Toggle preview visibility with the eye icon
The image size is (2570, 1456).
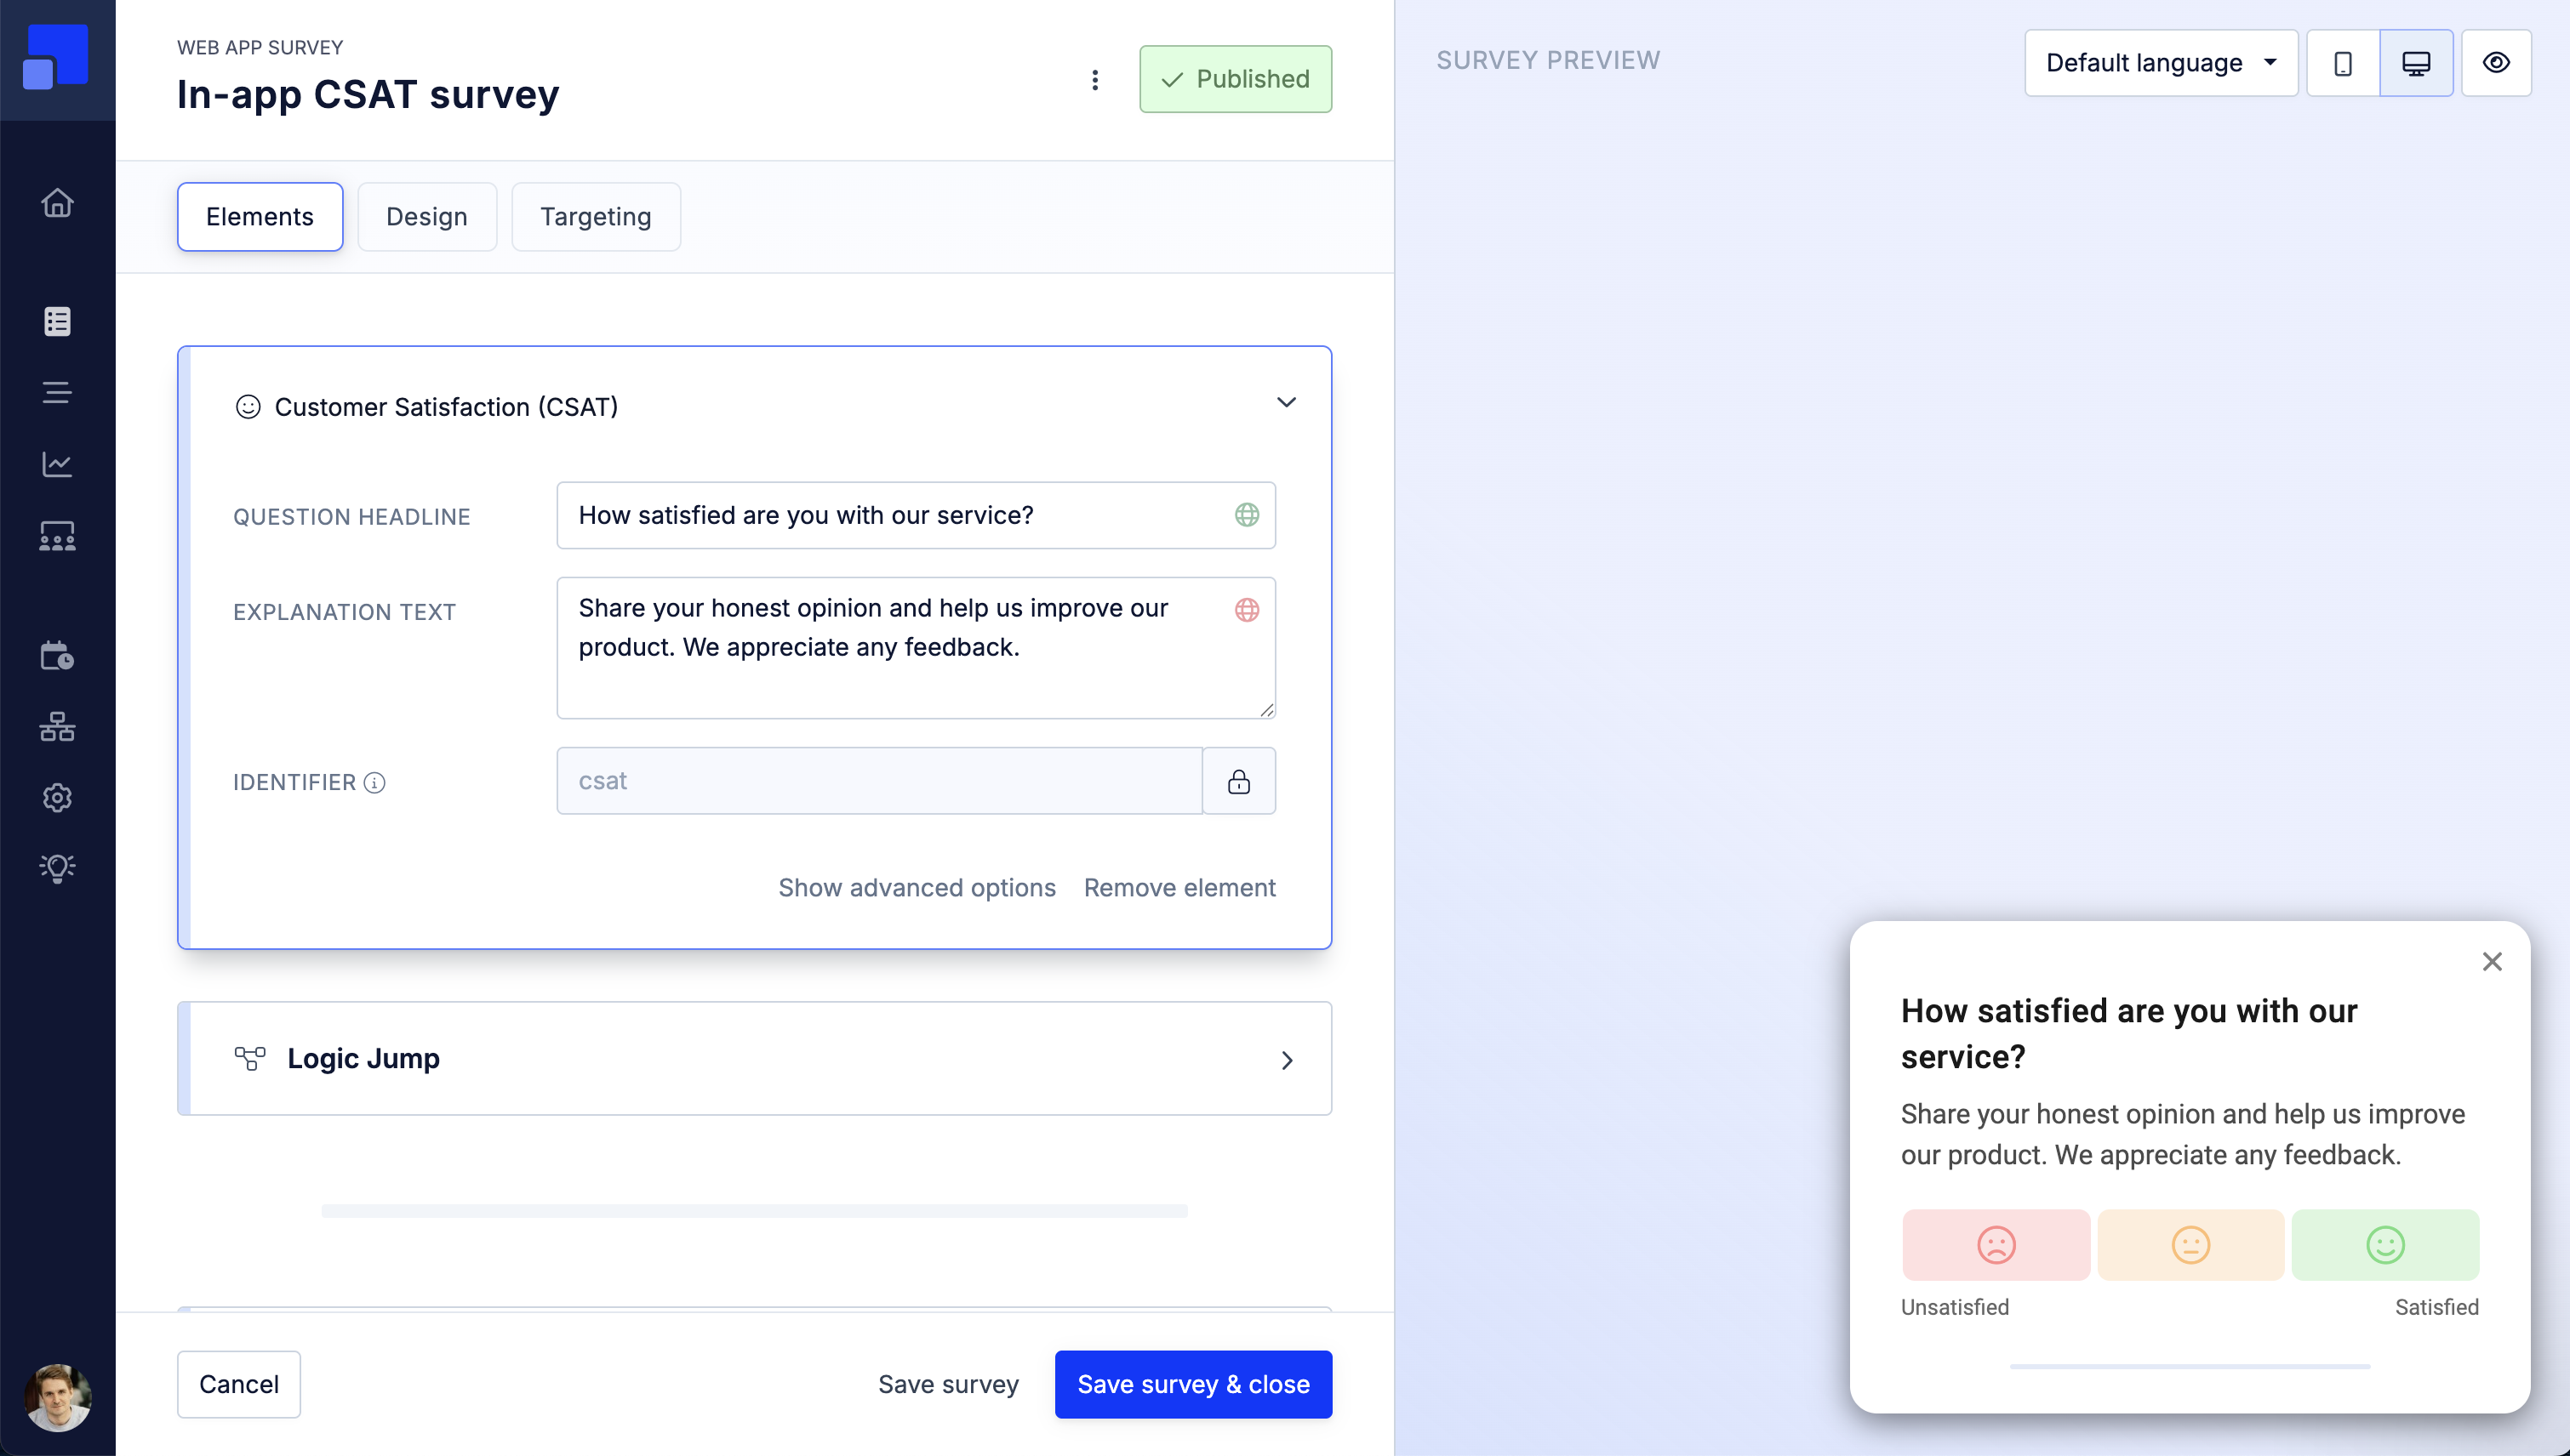click(x=2496, y=63)
